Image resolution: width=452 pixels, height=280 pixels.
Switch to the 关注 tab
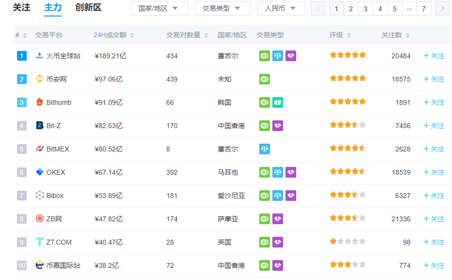click(x=22, y=7)
